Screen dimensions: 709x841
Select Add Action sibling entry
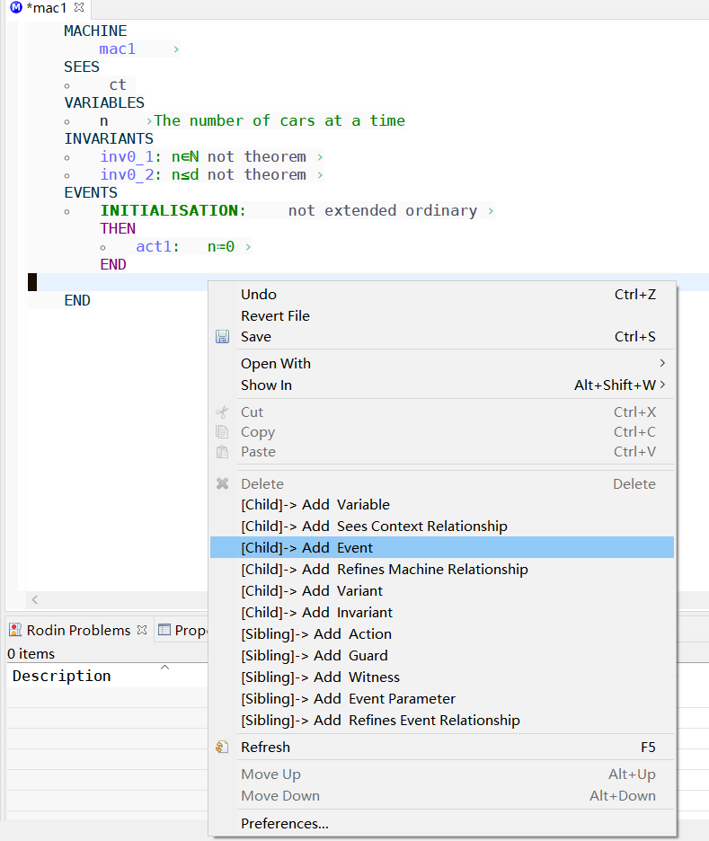point(442,634)
